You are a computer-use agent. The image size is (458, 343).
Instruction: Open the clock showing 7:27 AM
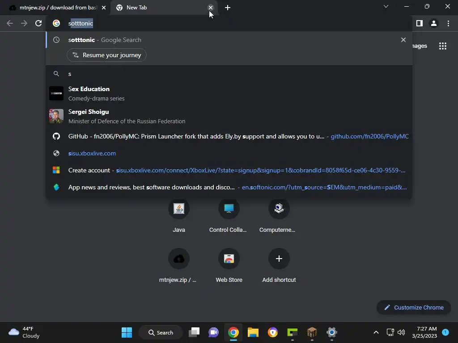tap(424, 332)
